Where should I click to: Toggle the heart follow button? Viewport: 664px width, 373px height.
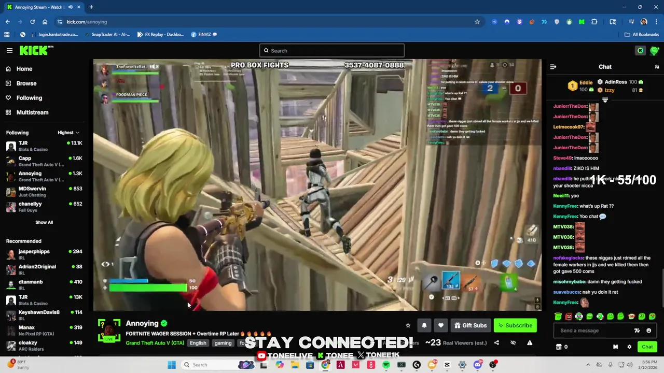point(440,325)
